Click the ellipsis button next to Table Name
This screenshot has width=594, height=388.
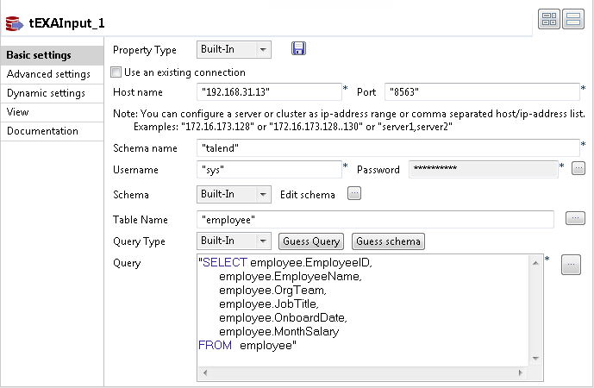pyautogui.click(x=575, y=219)
